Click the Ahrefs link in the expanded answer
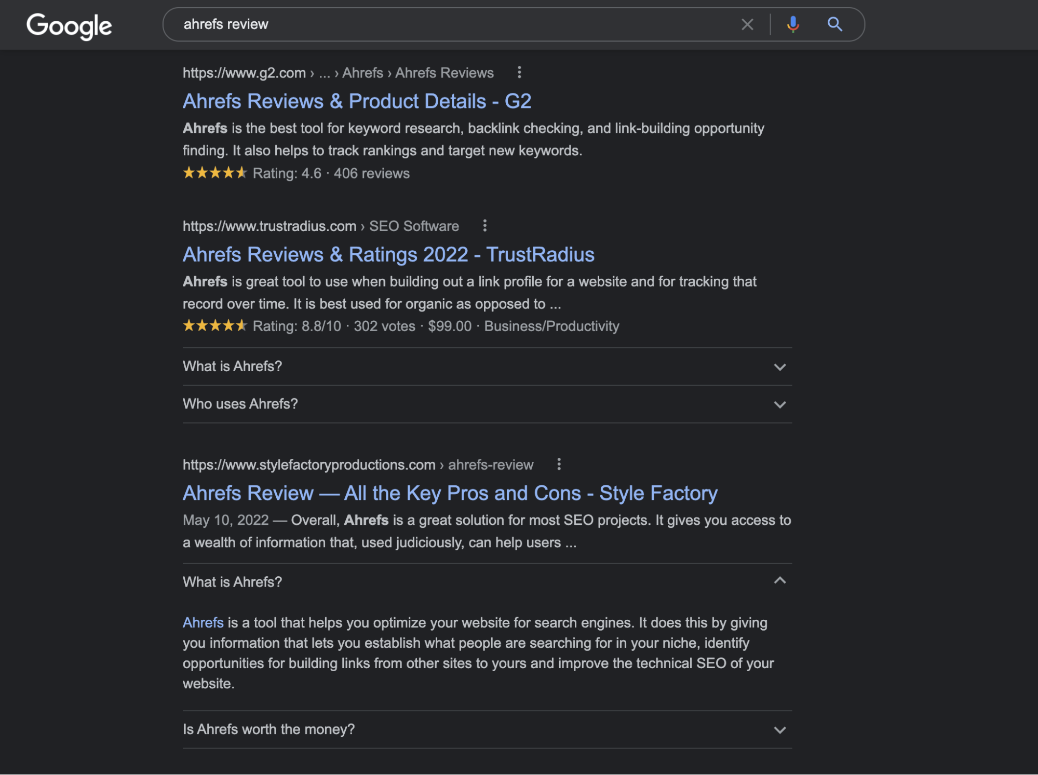This screenshot has width=1038, height=775. 203,622
